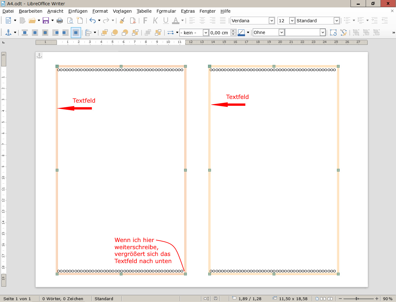This screenshot has height=302, width=396.
Task: Click the line color pencil icon
Action: [x=241, y=32]
